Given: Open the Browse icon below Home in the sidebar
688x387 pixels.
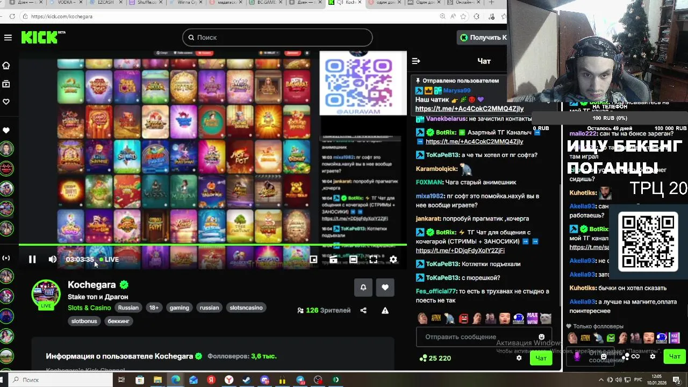Looking at the screenshot, I should 6,84.
